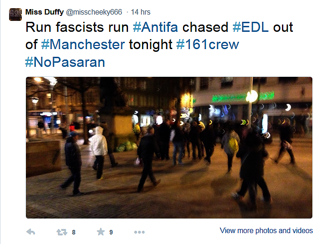321x244 pixels.
Task: Click the tweet text 'Run fascists run'
Action: 77,27
